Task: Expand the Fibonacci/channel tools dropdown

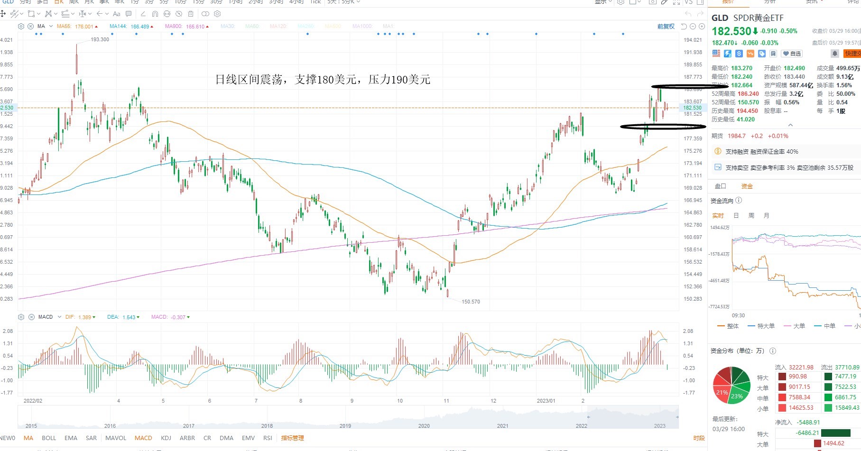Action: click(x=73, y=14)
